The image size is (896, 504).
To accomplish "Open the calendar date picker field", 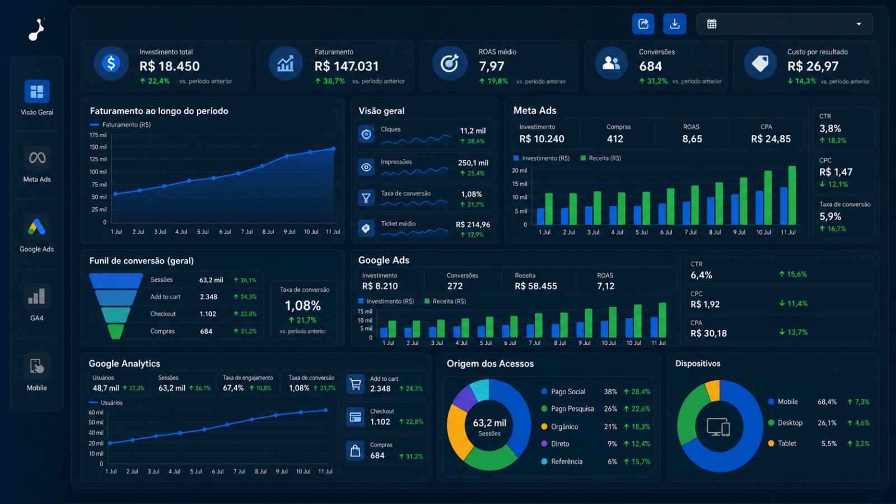I will coord(785,24).
